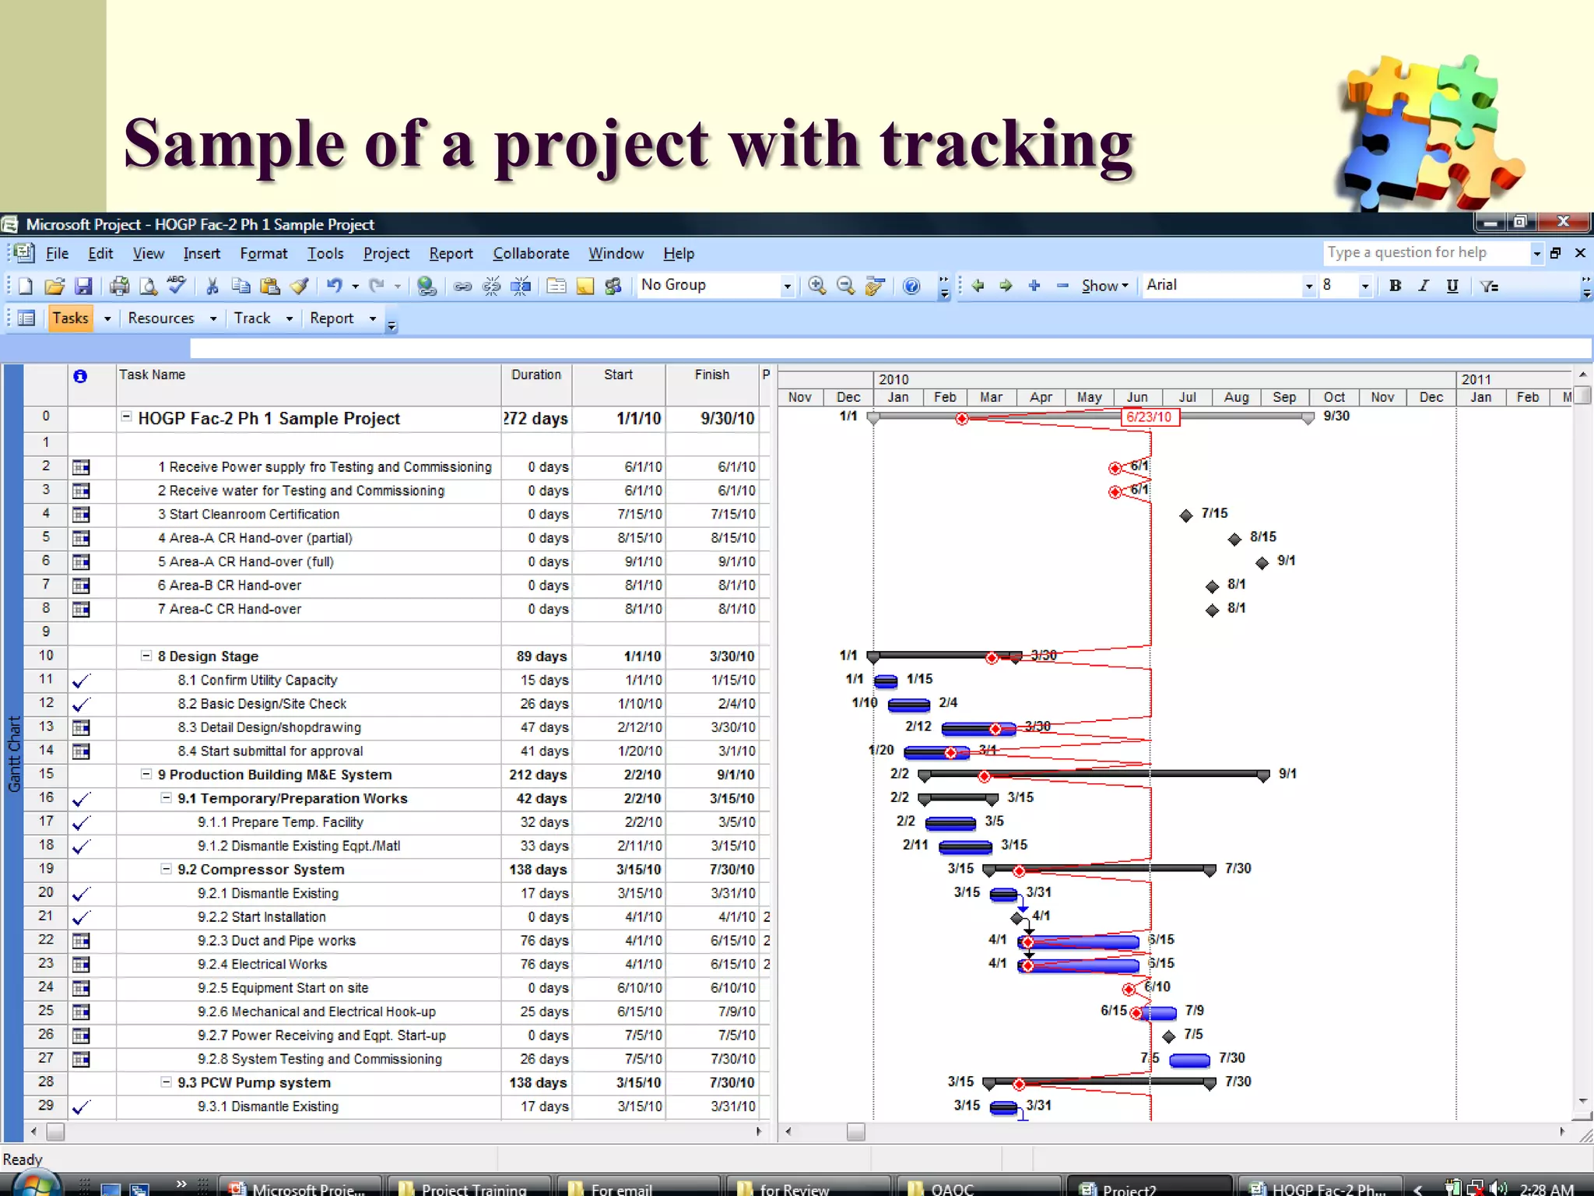Click the Task Name column header
The width and height of the screenshot is (1594, 1196).
point(308,385)
